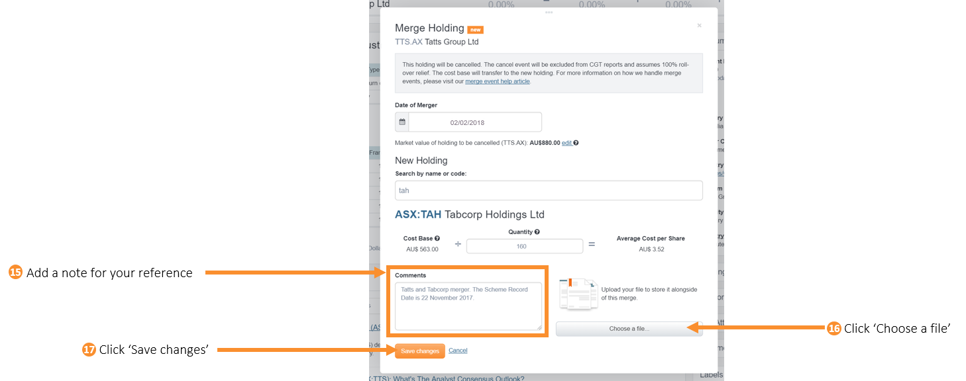
Task: Click the Cost Base help icon
Action: (x=437, y=238)
